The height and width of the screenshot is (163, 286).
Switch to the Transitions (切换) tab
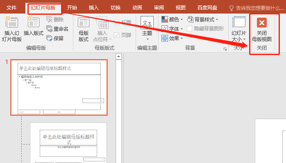tap(116, 8)
